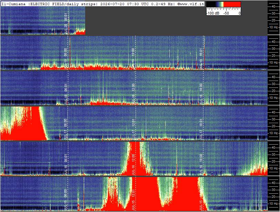This screenshot has height=212, width=280.
Task: Select the JUL 15 06:00 time marker
Action: [66, 200]
